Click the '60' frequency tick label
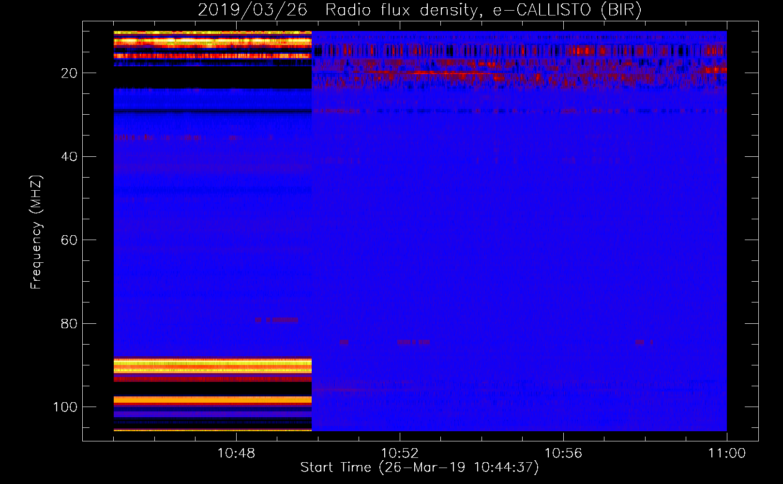The width and height of the screenshot is (783, 484). pos(69,240)
